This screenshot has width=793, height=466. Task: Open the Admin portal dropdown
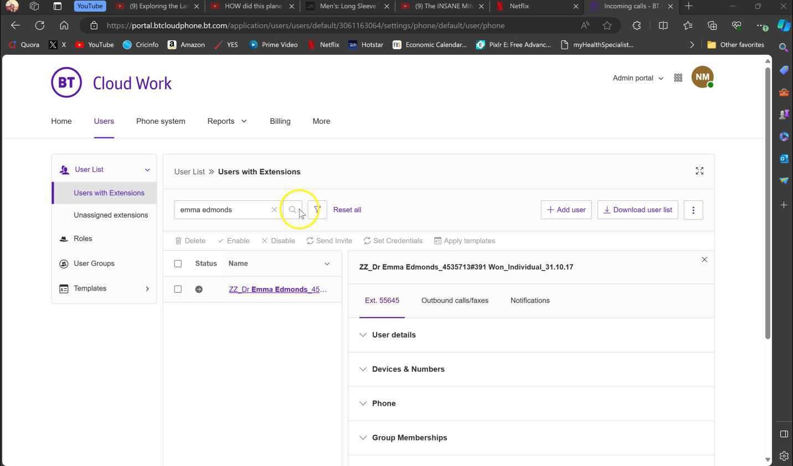point(637,78)
